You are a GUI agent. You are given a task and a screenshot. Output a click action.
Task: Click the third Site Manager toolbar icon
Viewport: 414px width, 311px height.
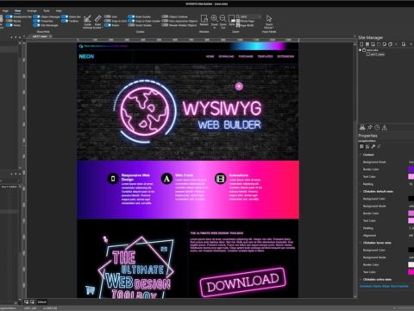(373, 44)
